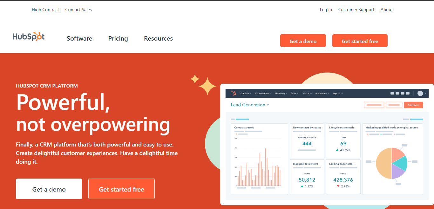Screen dimensions: 434x209
Task: Click the small yellow sparkle star
Action: [195, 79]
